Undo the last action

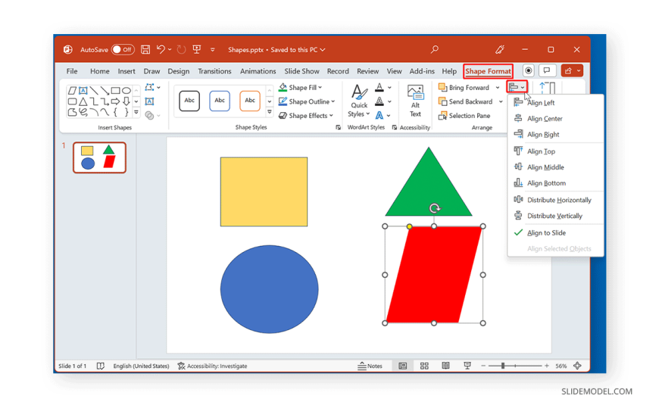pyautogui.click(x=161, y=50)
